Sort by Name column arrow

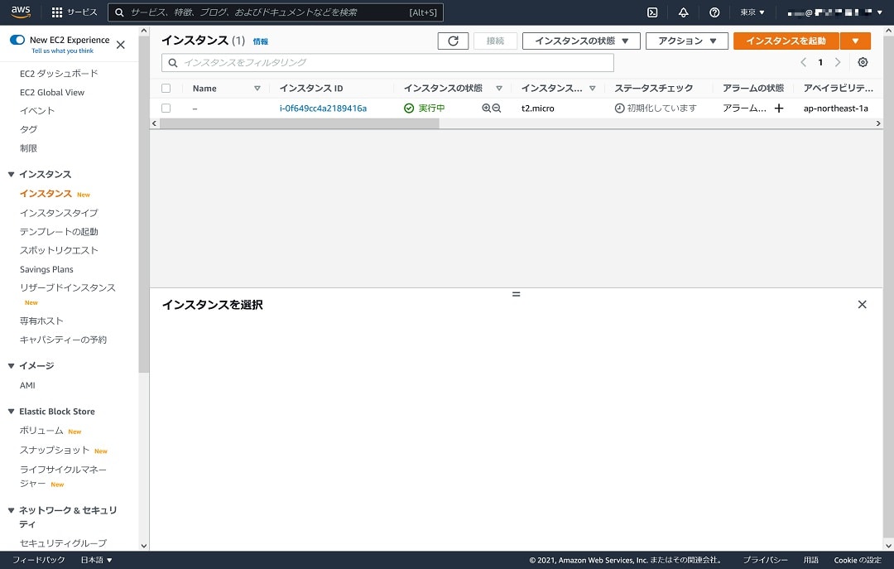[257, 88]
